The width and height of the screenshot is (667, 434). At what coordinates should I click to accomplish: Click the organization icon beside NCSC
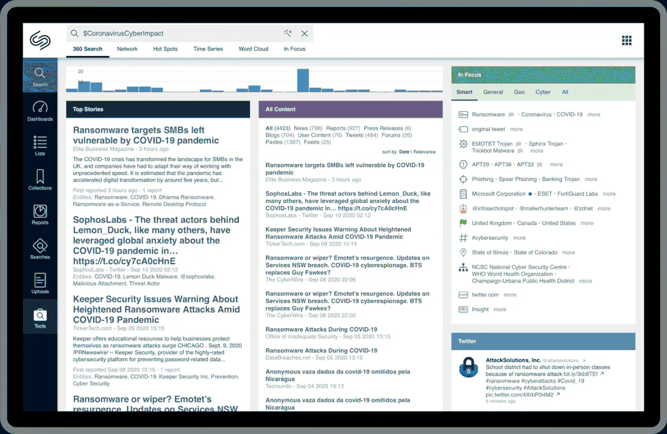point(463,267)
